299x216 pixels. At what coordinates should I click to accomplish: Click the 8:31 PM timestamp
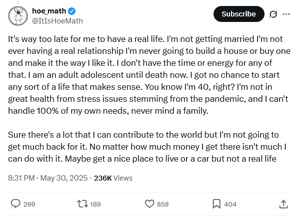pos(21,178)
